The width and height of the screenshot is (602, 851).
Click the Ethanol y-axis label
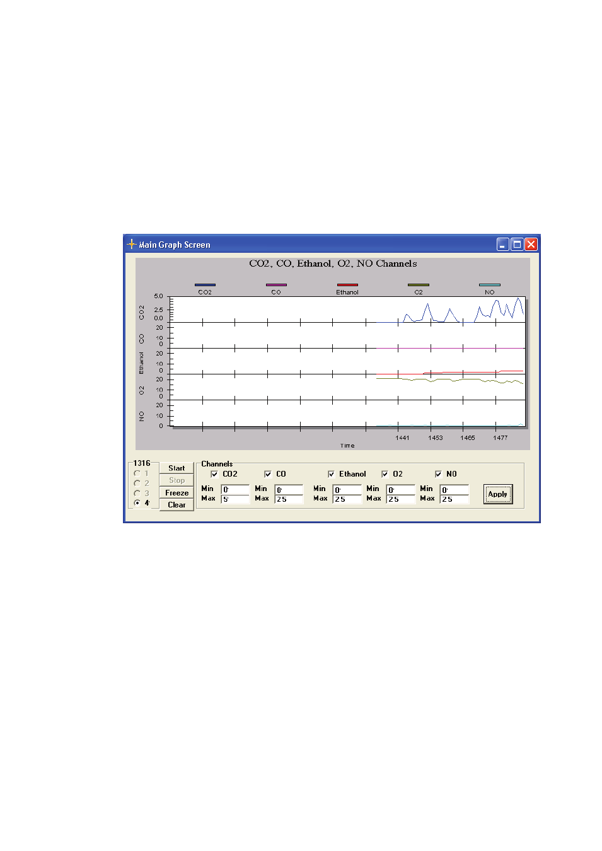click(141, 363)
